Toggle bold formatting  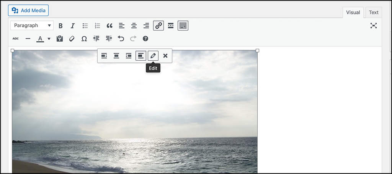click(60, 26)
